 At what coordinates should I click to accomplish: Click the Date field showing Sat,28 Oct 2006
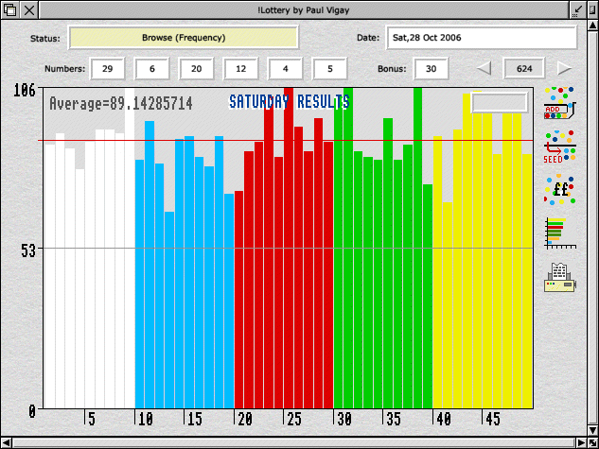point(482,38)
